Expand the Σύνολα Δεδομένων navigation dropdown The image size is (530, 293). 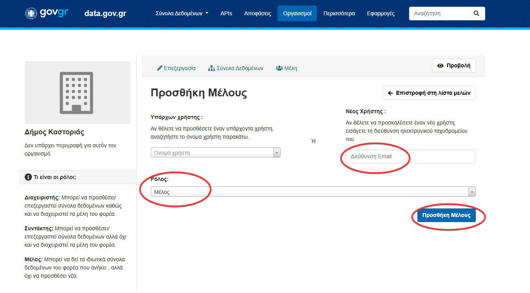pos(182,13)
